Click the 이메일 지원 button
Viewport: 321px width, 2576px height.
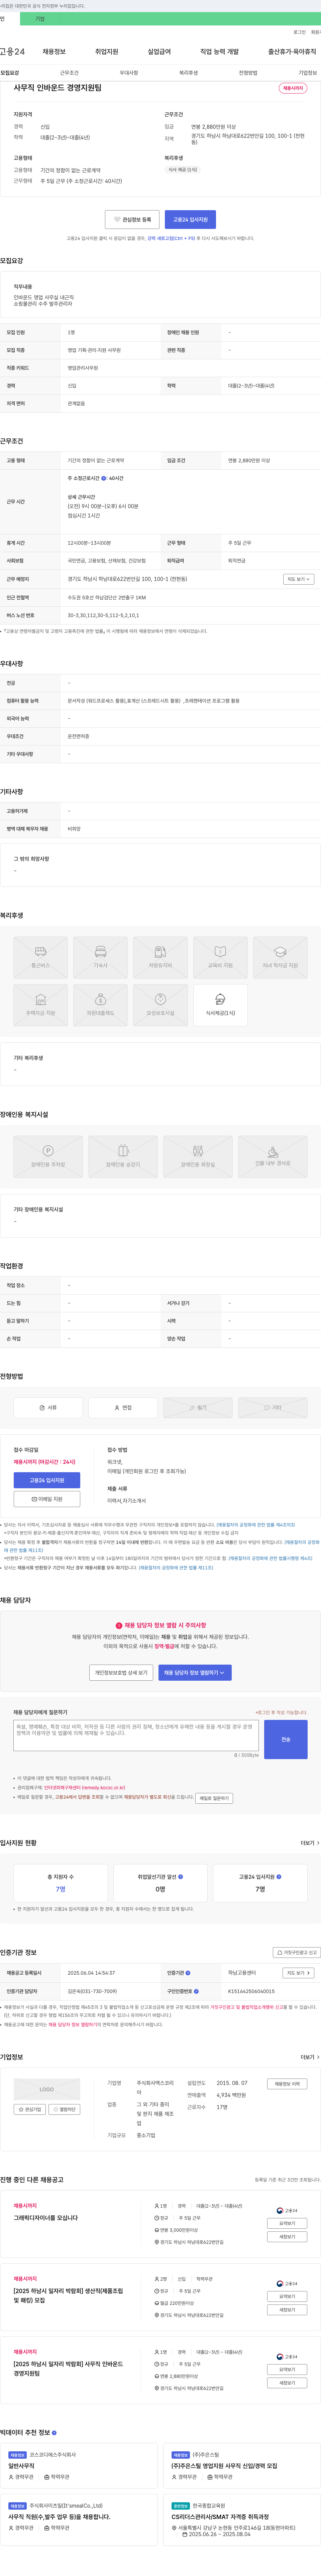click(47, 1499)
